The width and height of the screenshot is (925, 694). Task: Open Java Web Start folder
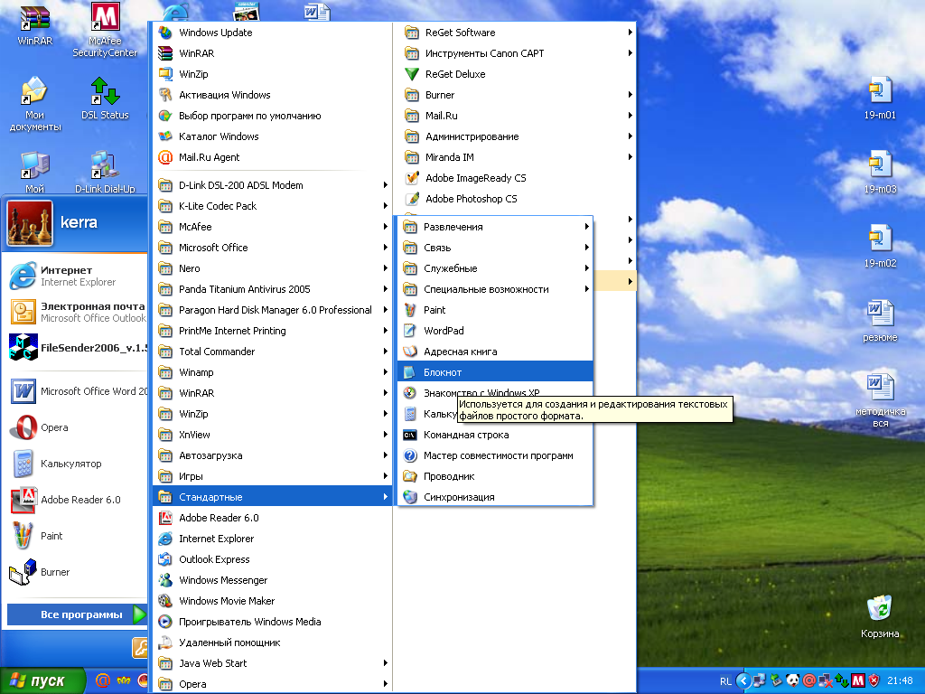(272, 663)
